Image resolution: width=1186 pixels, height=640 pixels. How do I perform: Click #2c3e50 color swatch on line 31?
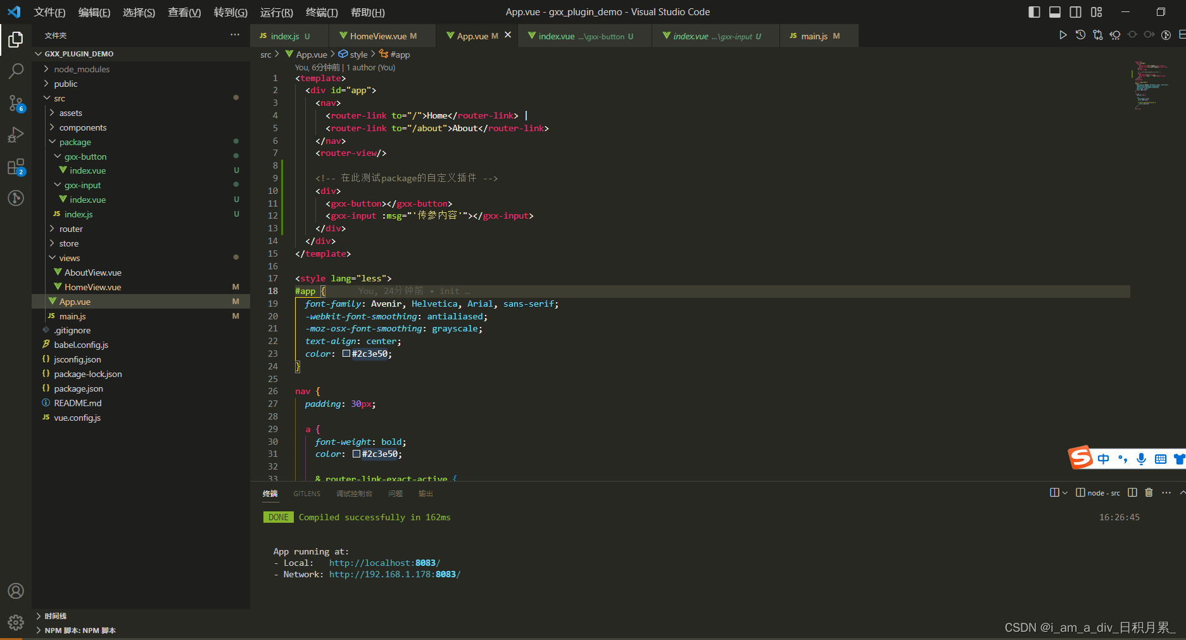coord(356,454)
